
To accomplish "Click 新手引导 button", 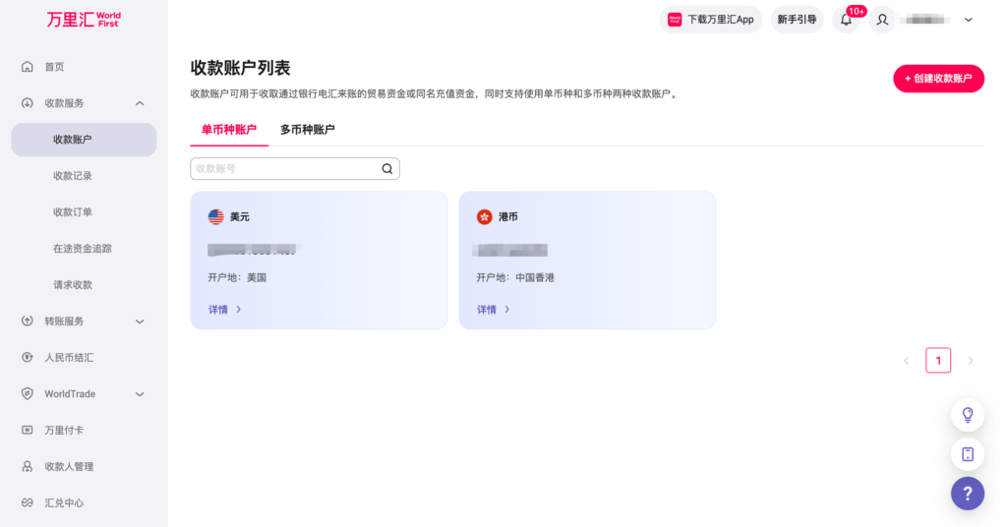I will click(797, 20).
